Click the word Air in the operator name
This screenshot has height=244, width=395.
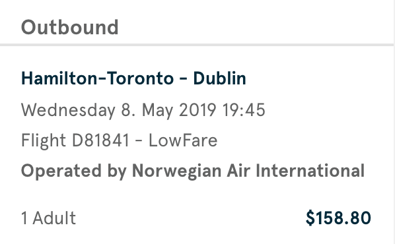[x=238, y=171]
